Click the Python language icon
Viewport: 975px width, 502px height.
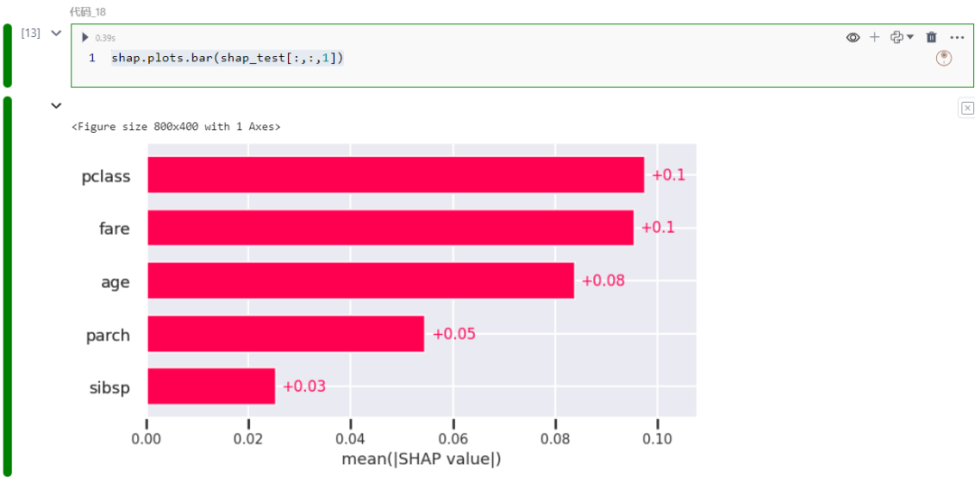point(896,37)
